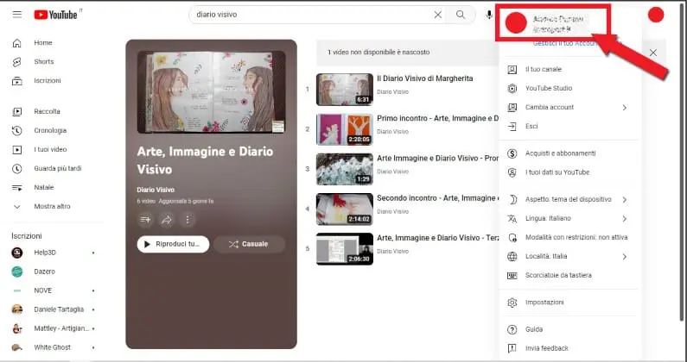
Task: Open Diario Visivo channel under playlist title
Action: point(156,190)
